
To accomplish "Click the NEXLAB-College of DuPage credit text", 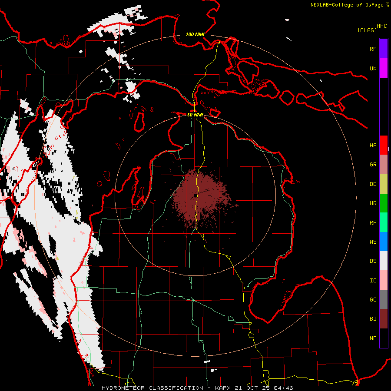I will (347, 5).
